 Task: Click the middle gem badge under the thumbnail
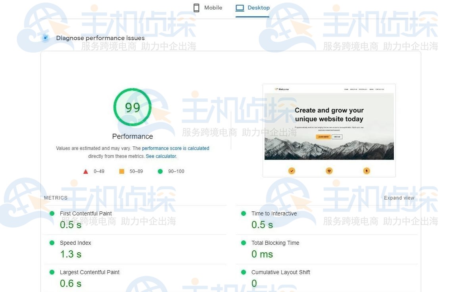tap(329, 171)
